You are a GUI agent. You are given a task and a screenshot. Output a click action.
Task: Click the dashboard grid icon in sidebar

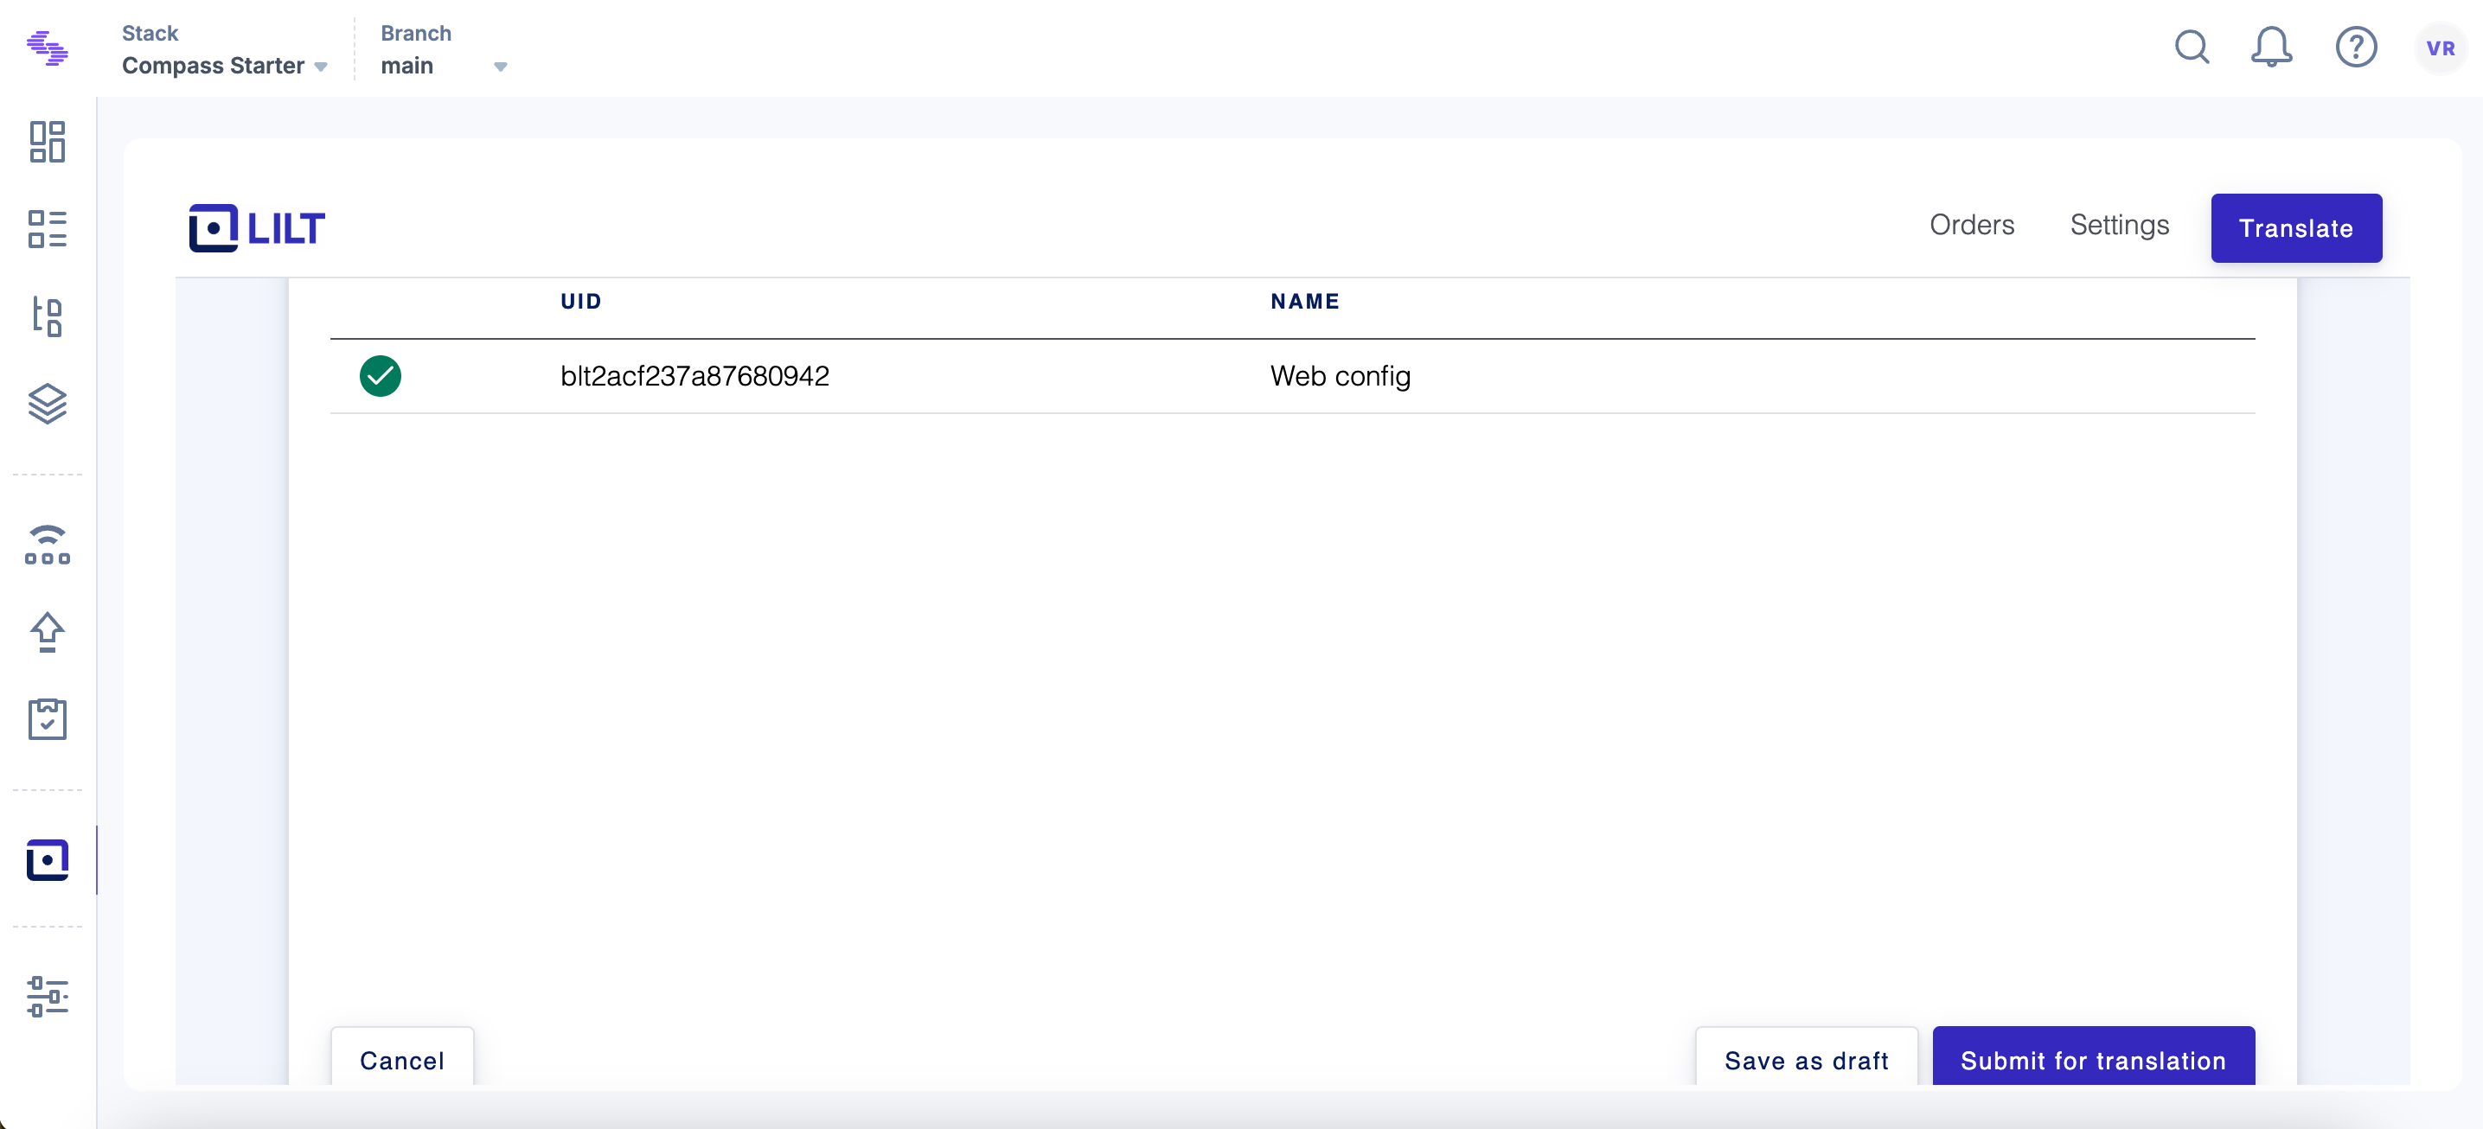click(48, 137)
